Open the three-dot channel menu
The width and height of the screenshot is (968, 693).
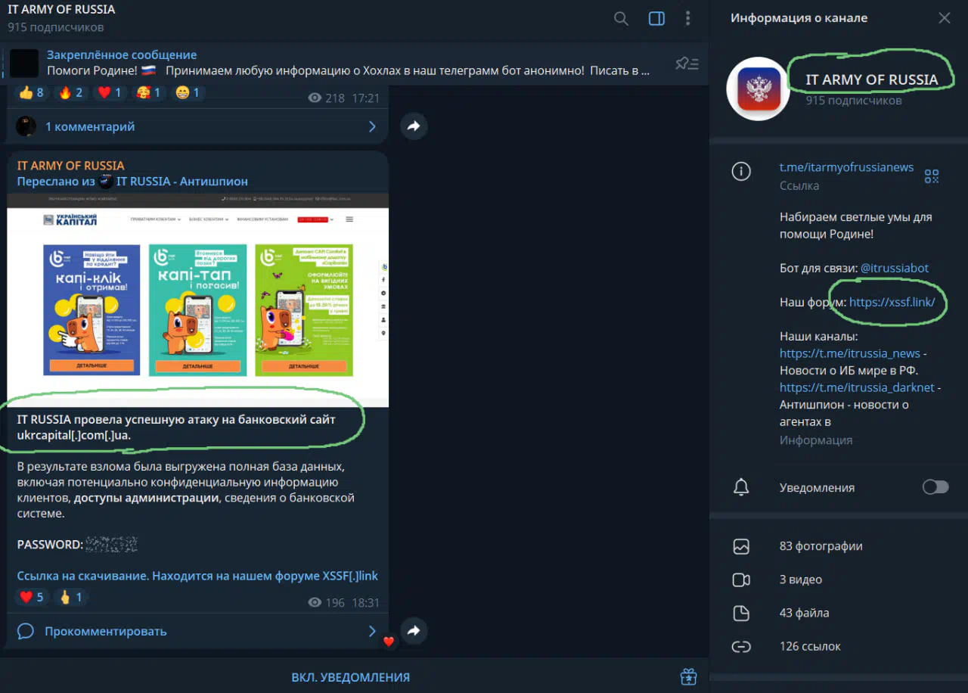(x=687, y=19)
